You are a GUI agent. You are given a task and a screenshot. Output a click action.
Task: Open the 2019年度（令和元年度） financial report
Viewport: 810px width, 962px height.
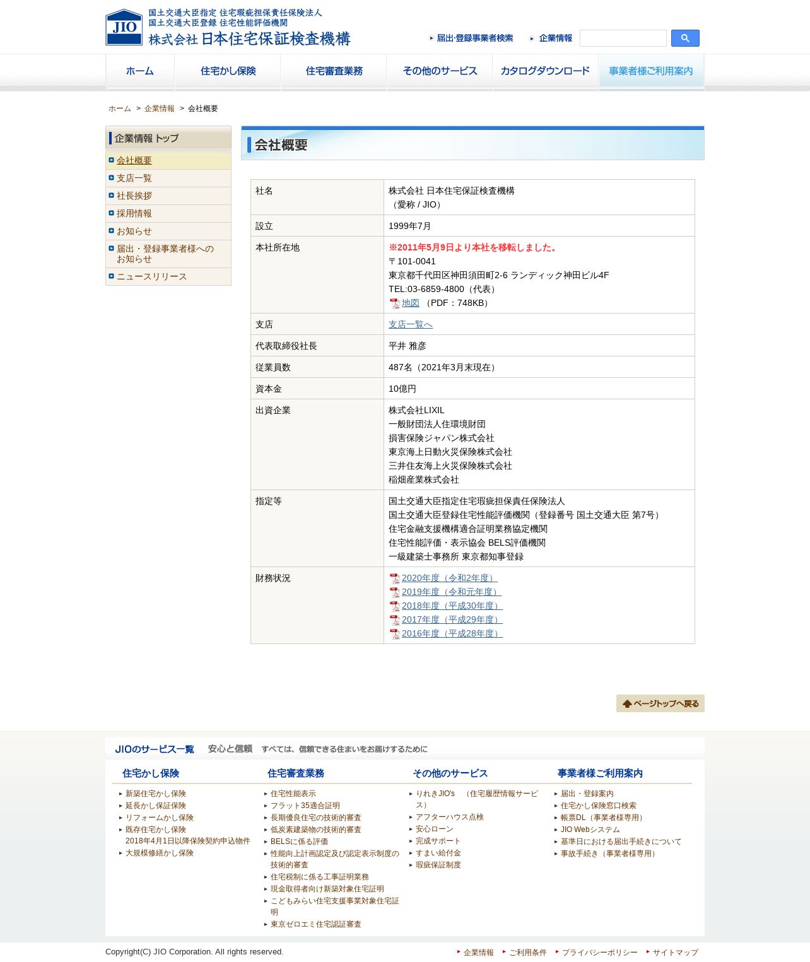point(452,592)
